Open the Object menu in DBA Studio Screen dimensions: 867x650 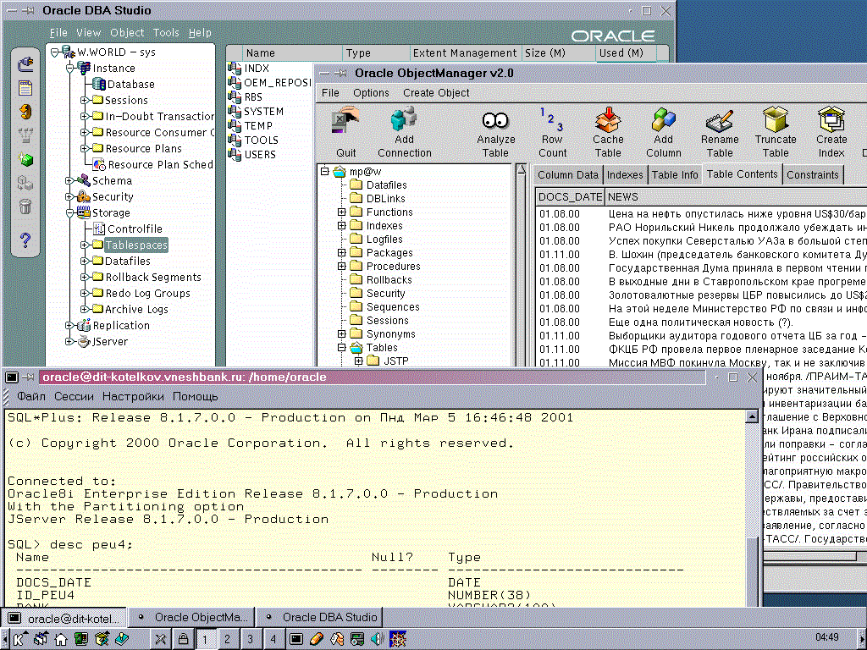tap(127, 33)
